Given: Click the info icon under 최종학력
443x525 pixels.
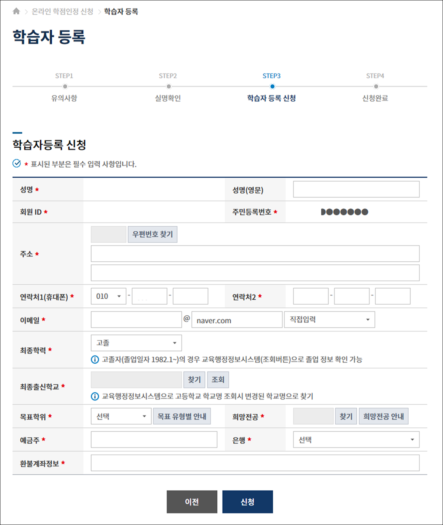Looking at the screenshot, I should tap(95, 360).
